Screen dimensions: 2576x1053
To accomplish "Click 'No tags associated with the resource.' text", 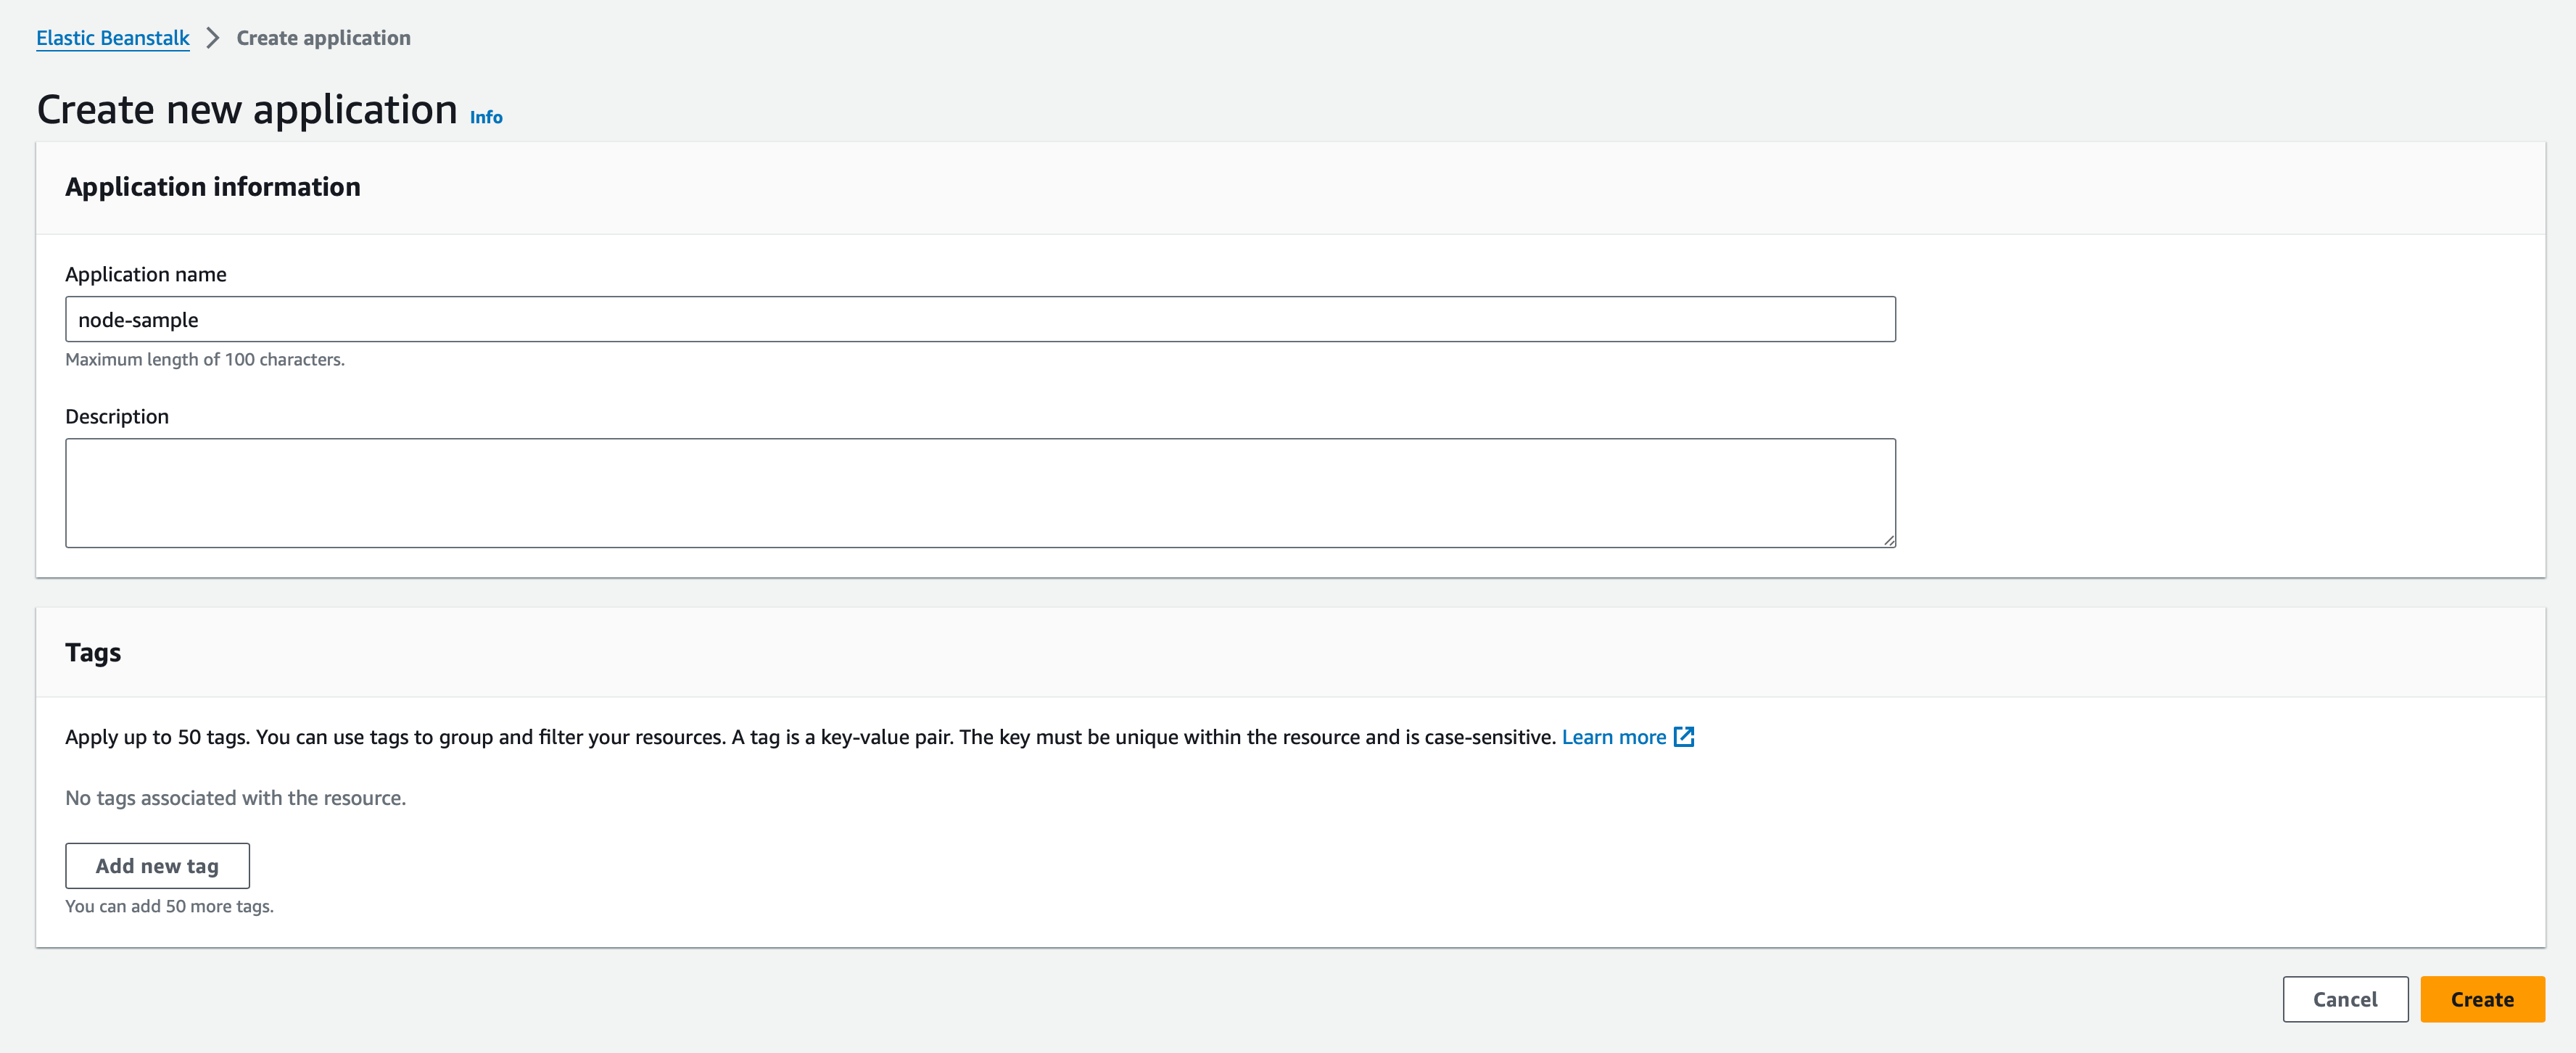I will coord(236,798).
